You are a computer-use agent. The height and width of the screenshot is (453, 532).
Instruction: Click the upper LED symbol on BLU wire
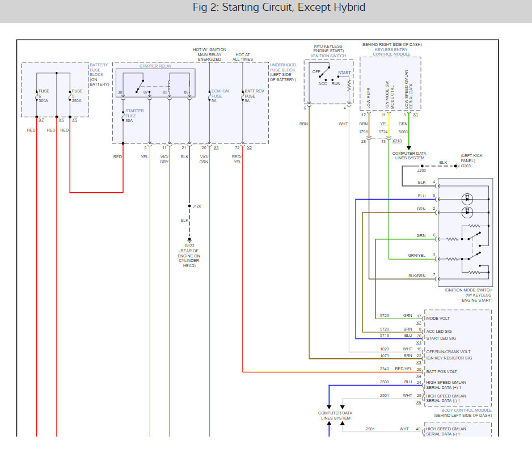[467, 199]
